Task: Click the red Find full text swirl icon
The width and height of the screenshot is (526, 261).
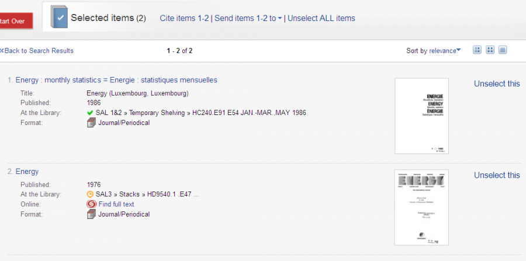Action: [91, 204]
